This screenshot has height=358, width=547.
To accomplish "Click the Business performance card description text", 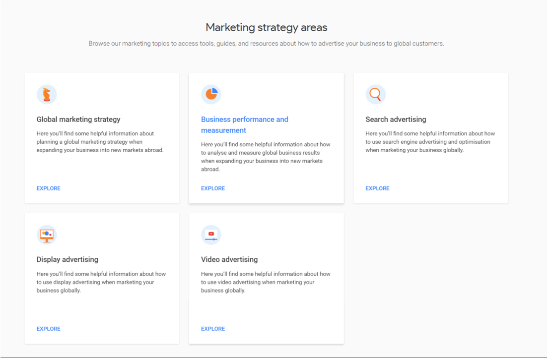I will [266, 157].
